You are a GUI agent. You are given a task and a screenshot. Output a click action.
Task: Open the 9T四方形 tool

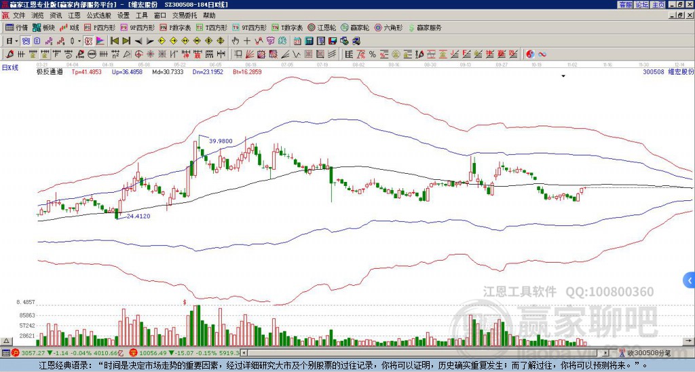tap(250, 27)
